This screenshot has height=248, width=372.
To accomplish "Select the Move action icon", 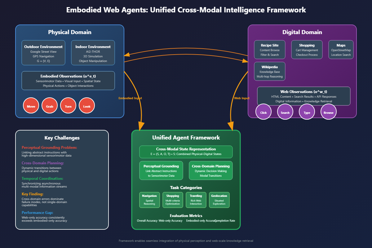I will click(x=31, y=105).
